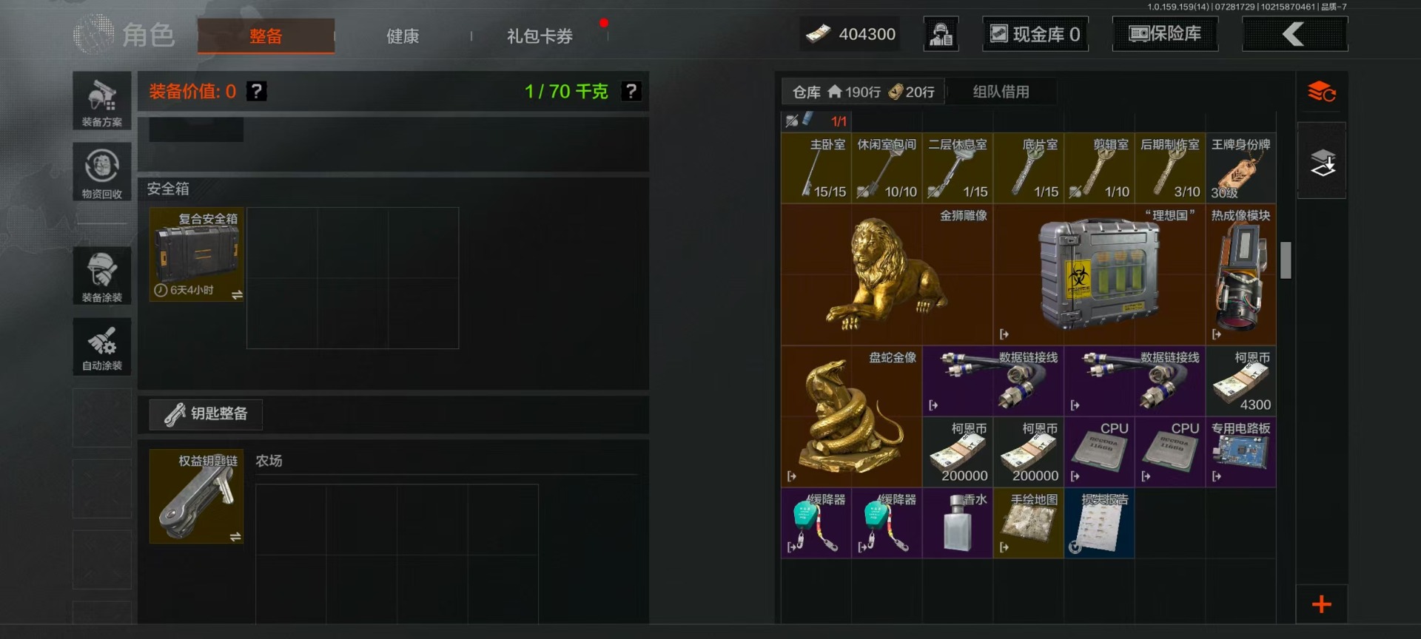1421x639 pixels.
Task: Click the back arrow button
Action: pyautogui.click(x=1294, y=34)
